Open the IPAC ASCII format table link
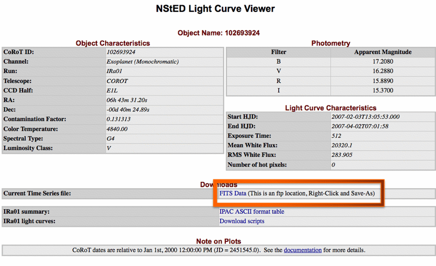436x266 pixels. pyautogui.click(x=251, y=212)
